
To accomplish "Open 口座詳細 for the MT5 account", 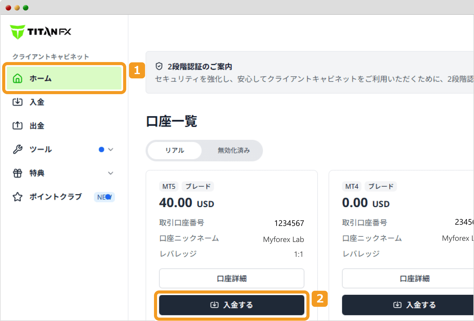I will click(x=231, y=278).
